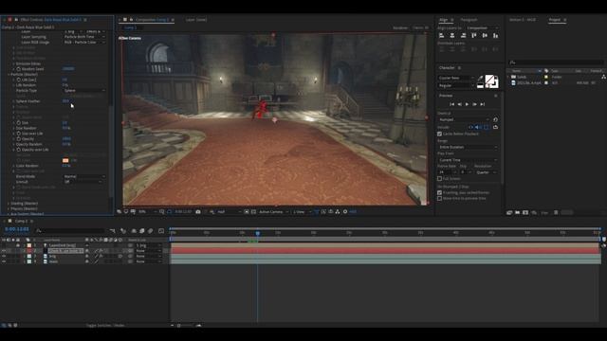Screen dimensions: 607x341
Task: Toggle 'If caching, play cached frames' checkbox
Action: click(x=439, y=192)
